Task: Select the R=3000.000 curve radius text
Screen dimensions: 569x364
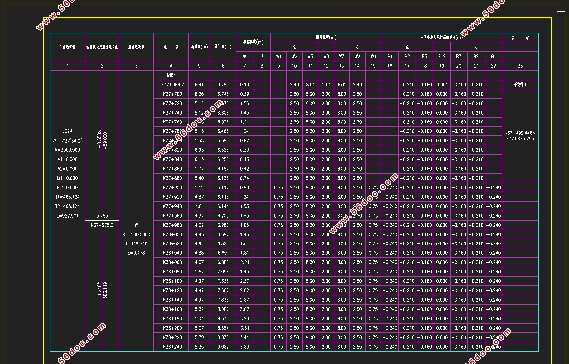Action: tap(67, 150)
